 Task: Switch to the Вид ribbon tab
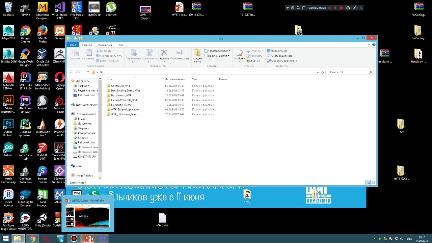(x=121, y=45)
